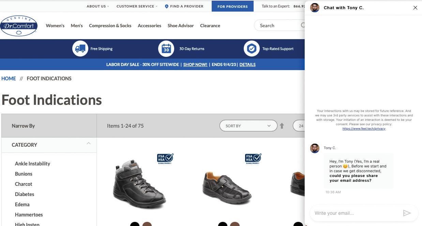The width and height of the screenshot is (422, 226).
Task: Open the Compression & Socks menu
Action: [110, 26]
